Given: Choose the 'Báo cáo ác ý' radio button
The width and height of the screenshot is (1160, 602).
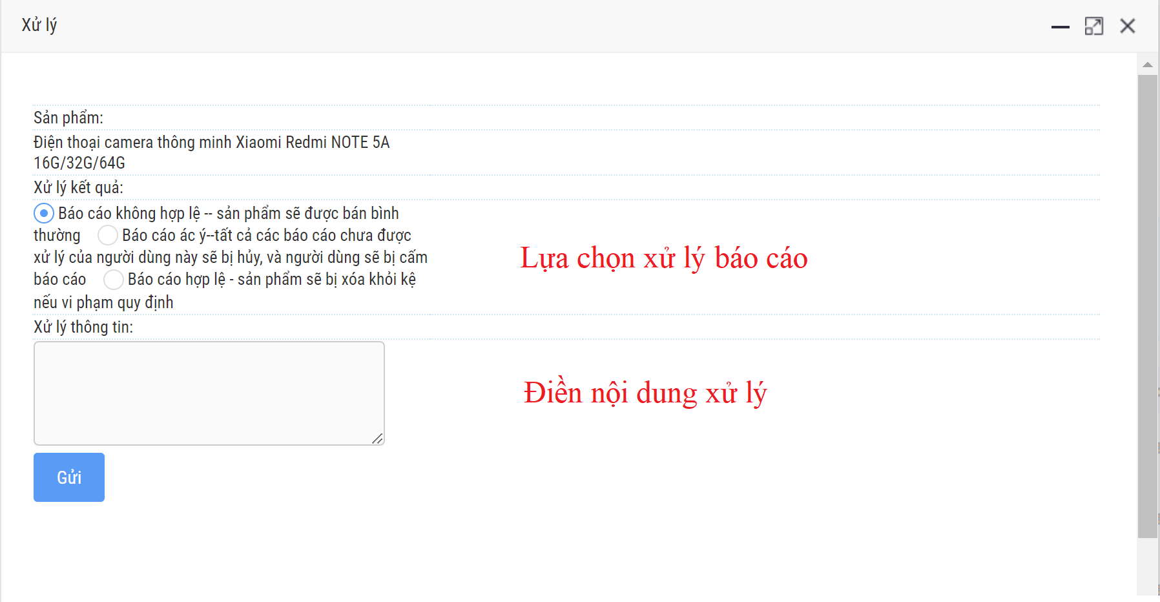Looking at the screenshot, I should (108, 235).
